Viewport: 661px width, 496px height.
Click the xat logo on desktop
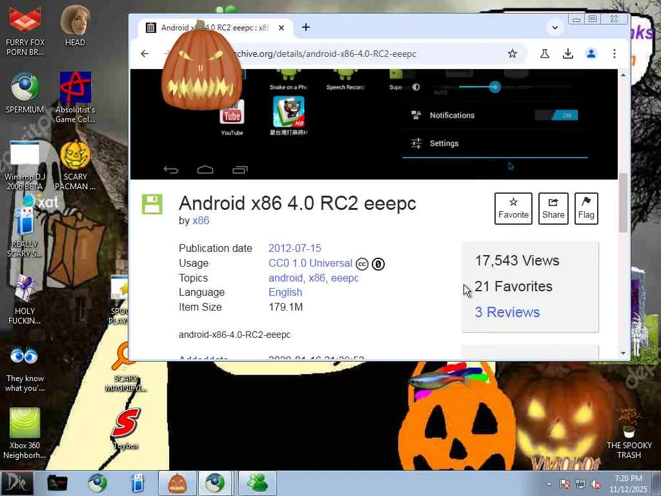click(41, 201)
